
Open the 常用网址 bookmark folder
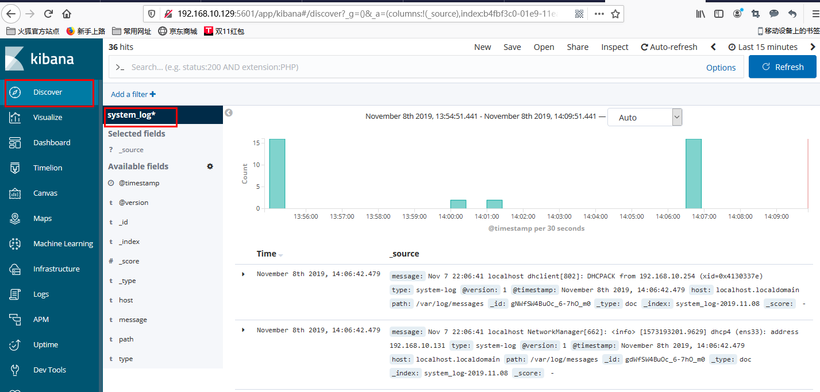pos(132,31)
